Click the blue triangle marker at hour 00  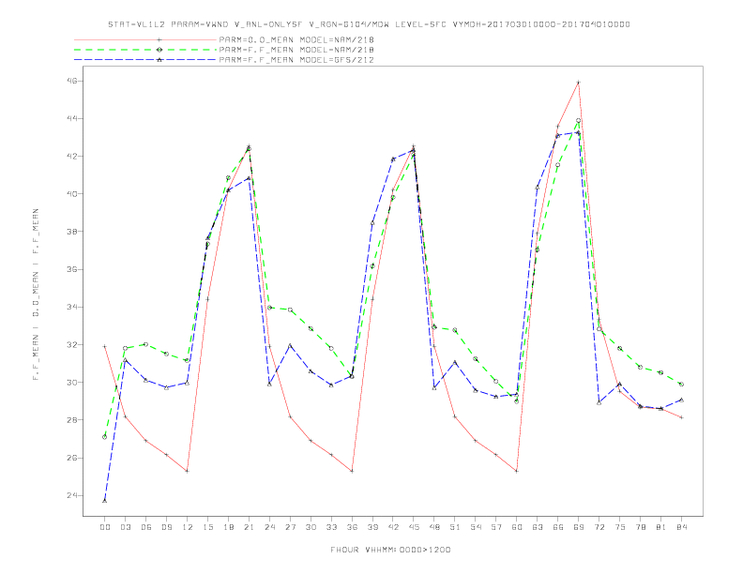(x=105, y=501)
